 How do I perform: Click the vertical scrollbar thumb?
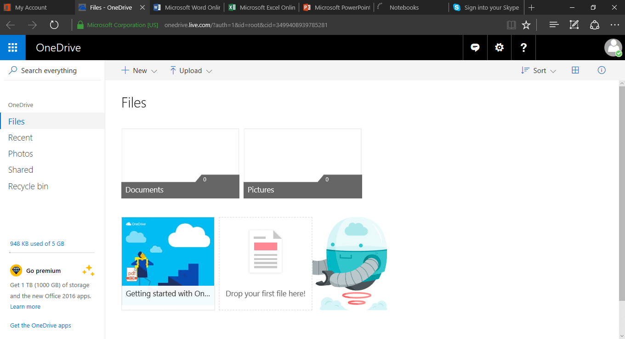pyautogui.click(x=622, y=194)
